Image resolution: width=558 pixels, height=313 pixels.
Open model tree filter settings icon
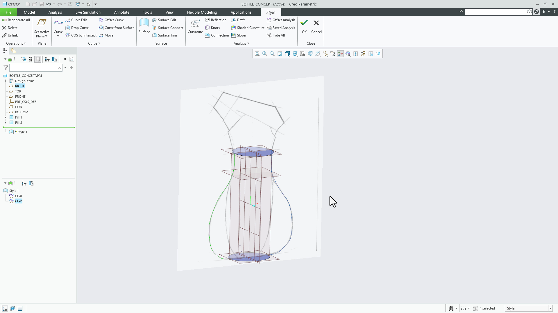pos(47,59)
